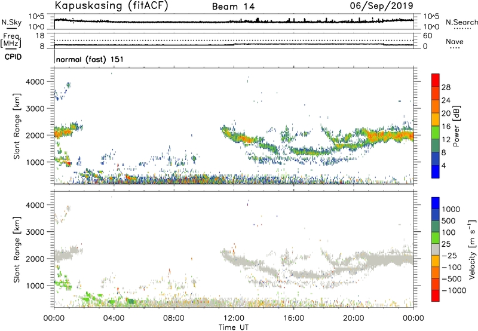Click the Freq. [MHz] axis label
Viewport: 478px width, 331px height.
tap(11, 41)
